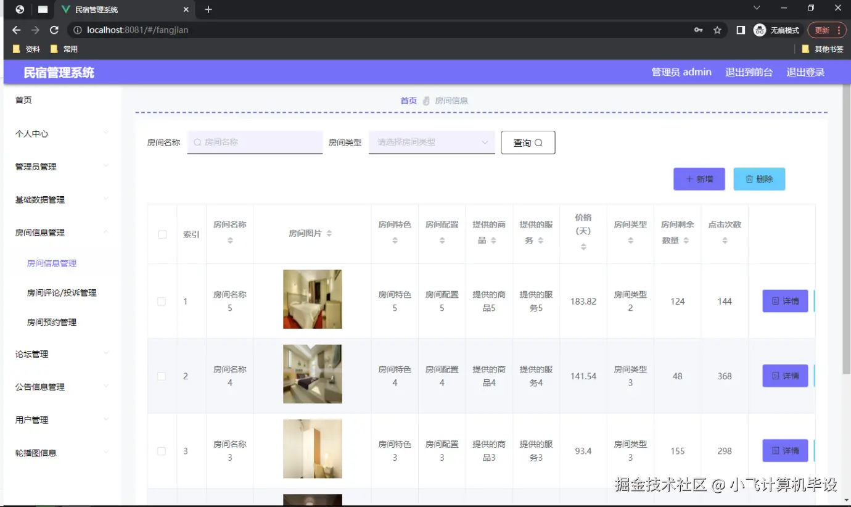Sort by 提供的商品 column sort icon

coord(493,241)
